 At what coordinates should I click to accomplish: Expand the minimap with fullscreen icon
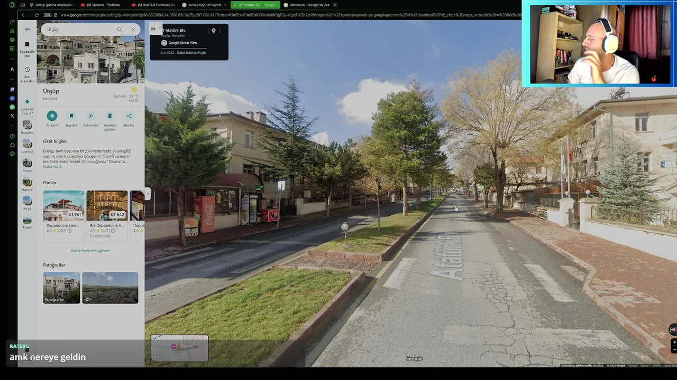point(154,357)
